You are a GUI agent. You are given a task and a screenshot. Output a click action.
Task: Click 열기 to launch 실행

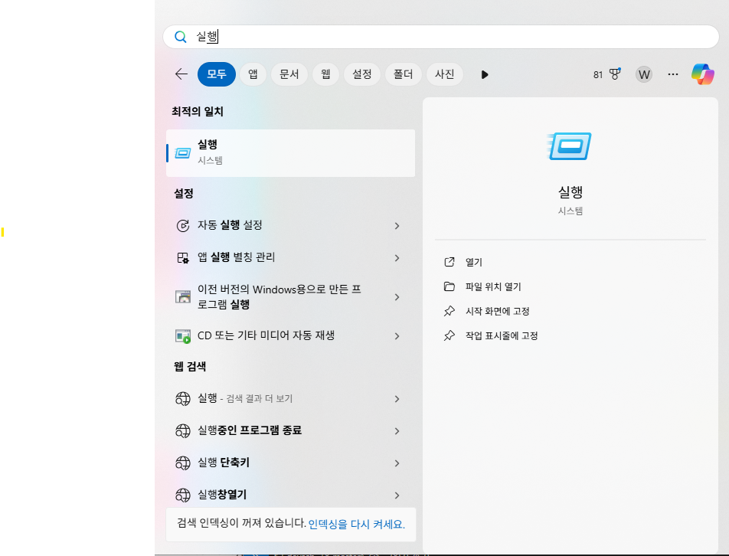[473, 261]
